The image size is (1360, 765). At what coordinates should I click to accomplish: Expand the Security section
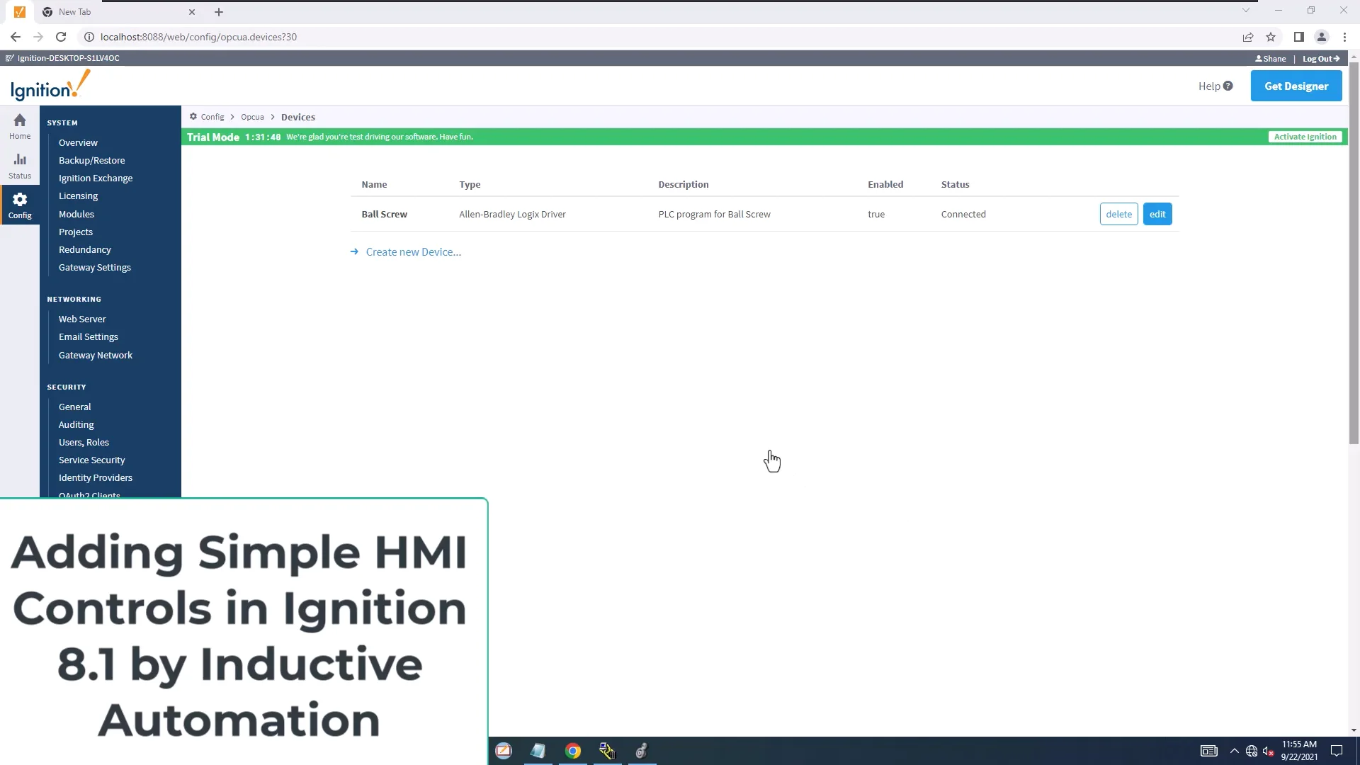[67, 386]
